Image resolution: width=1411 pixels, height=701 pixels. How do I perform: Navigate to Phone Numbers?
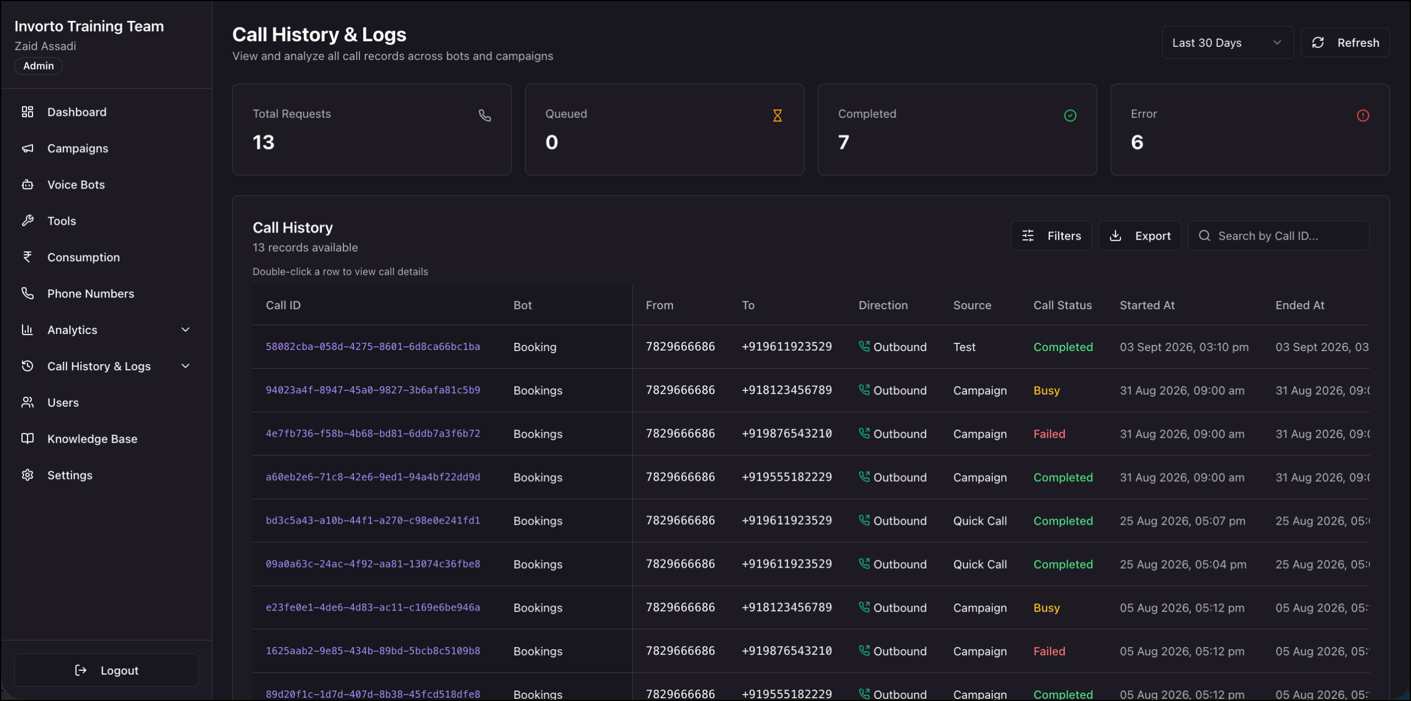click(x=106, y=293)
